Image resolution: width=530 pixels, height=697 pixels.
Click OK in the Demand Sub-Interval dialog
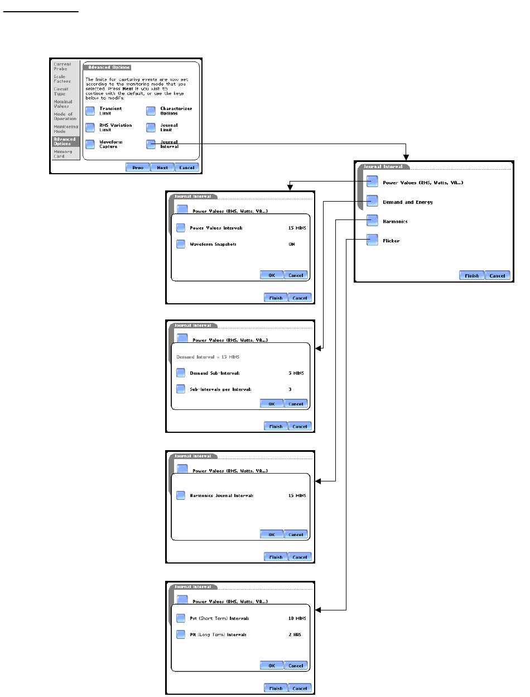pos(272,404)
